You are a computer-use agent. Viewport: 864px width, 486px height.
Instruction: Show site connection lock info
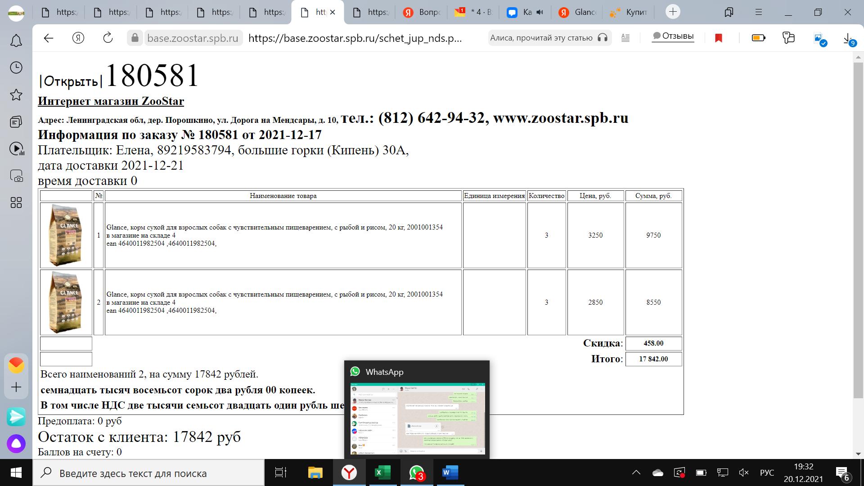tap(135, 38)
